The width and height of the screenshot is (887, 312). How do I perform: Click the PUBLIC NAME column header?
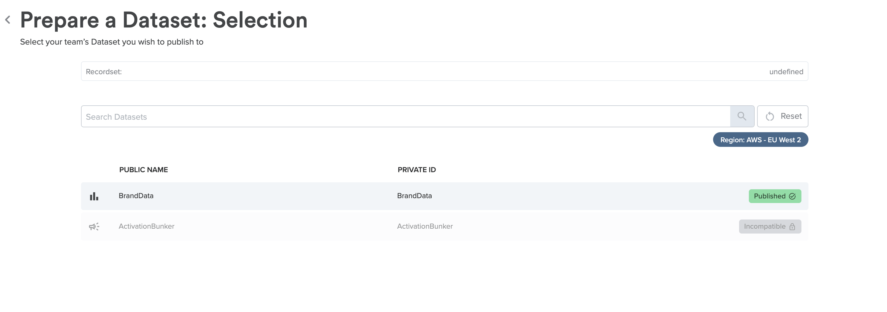(x=144, y=170)
